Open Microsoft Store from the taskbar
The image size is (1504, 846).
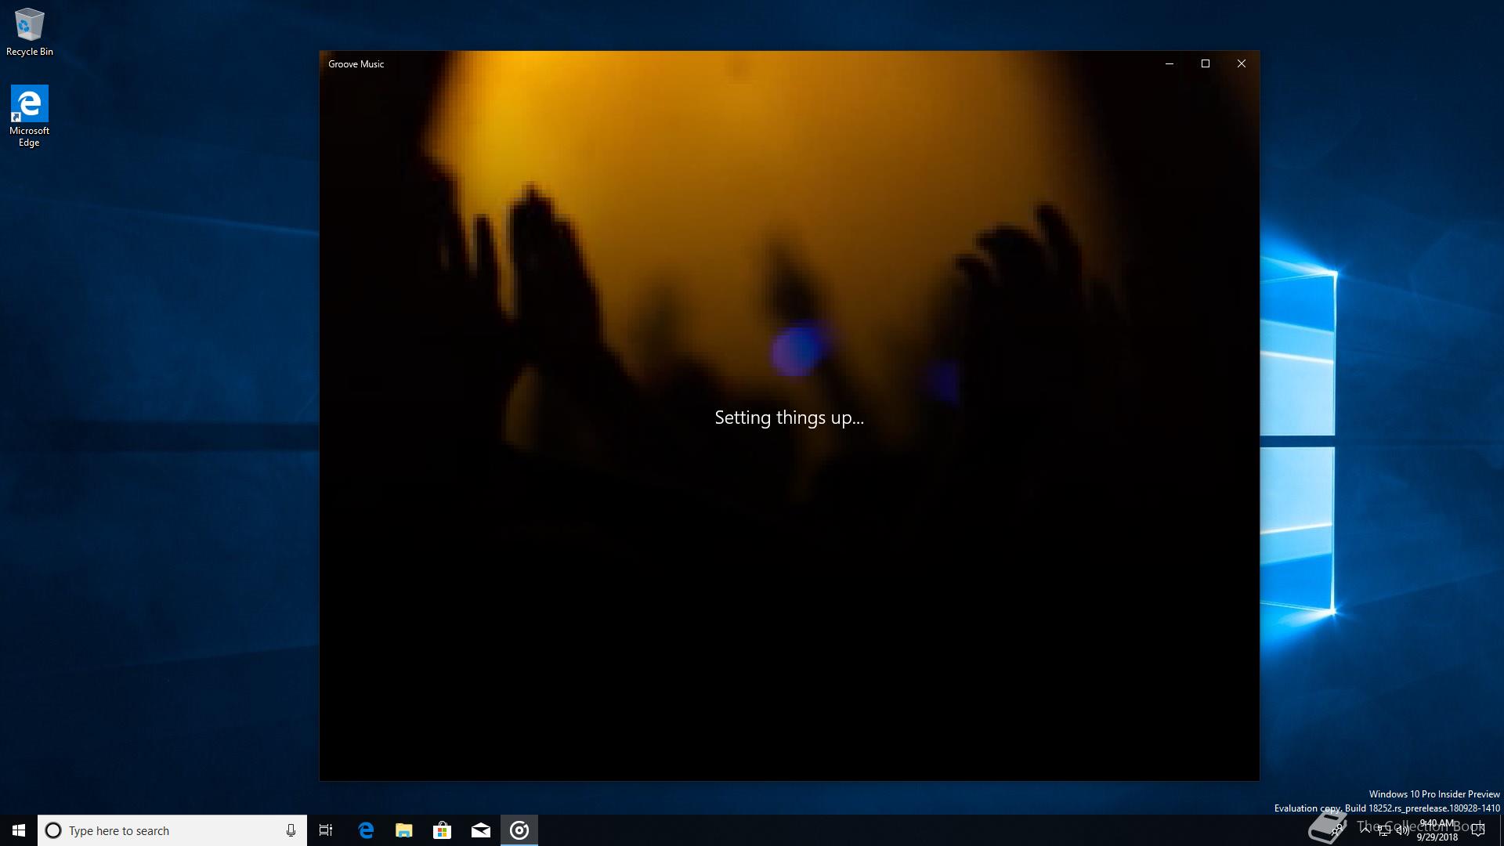(443, 830)
